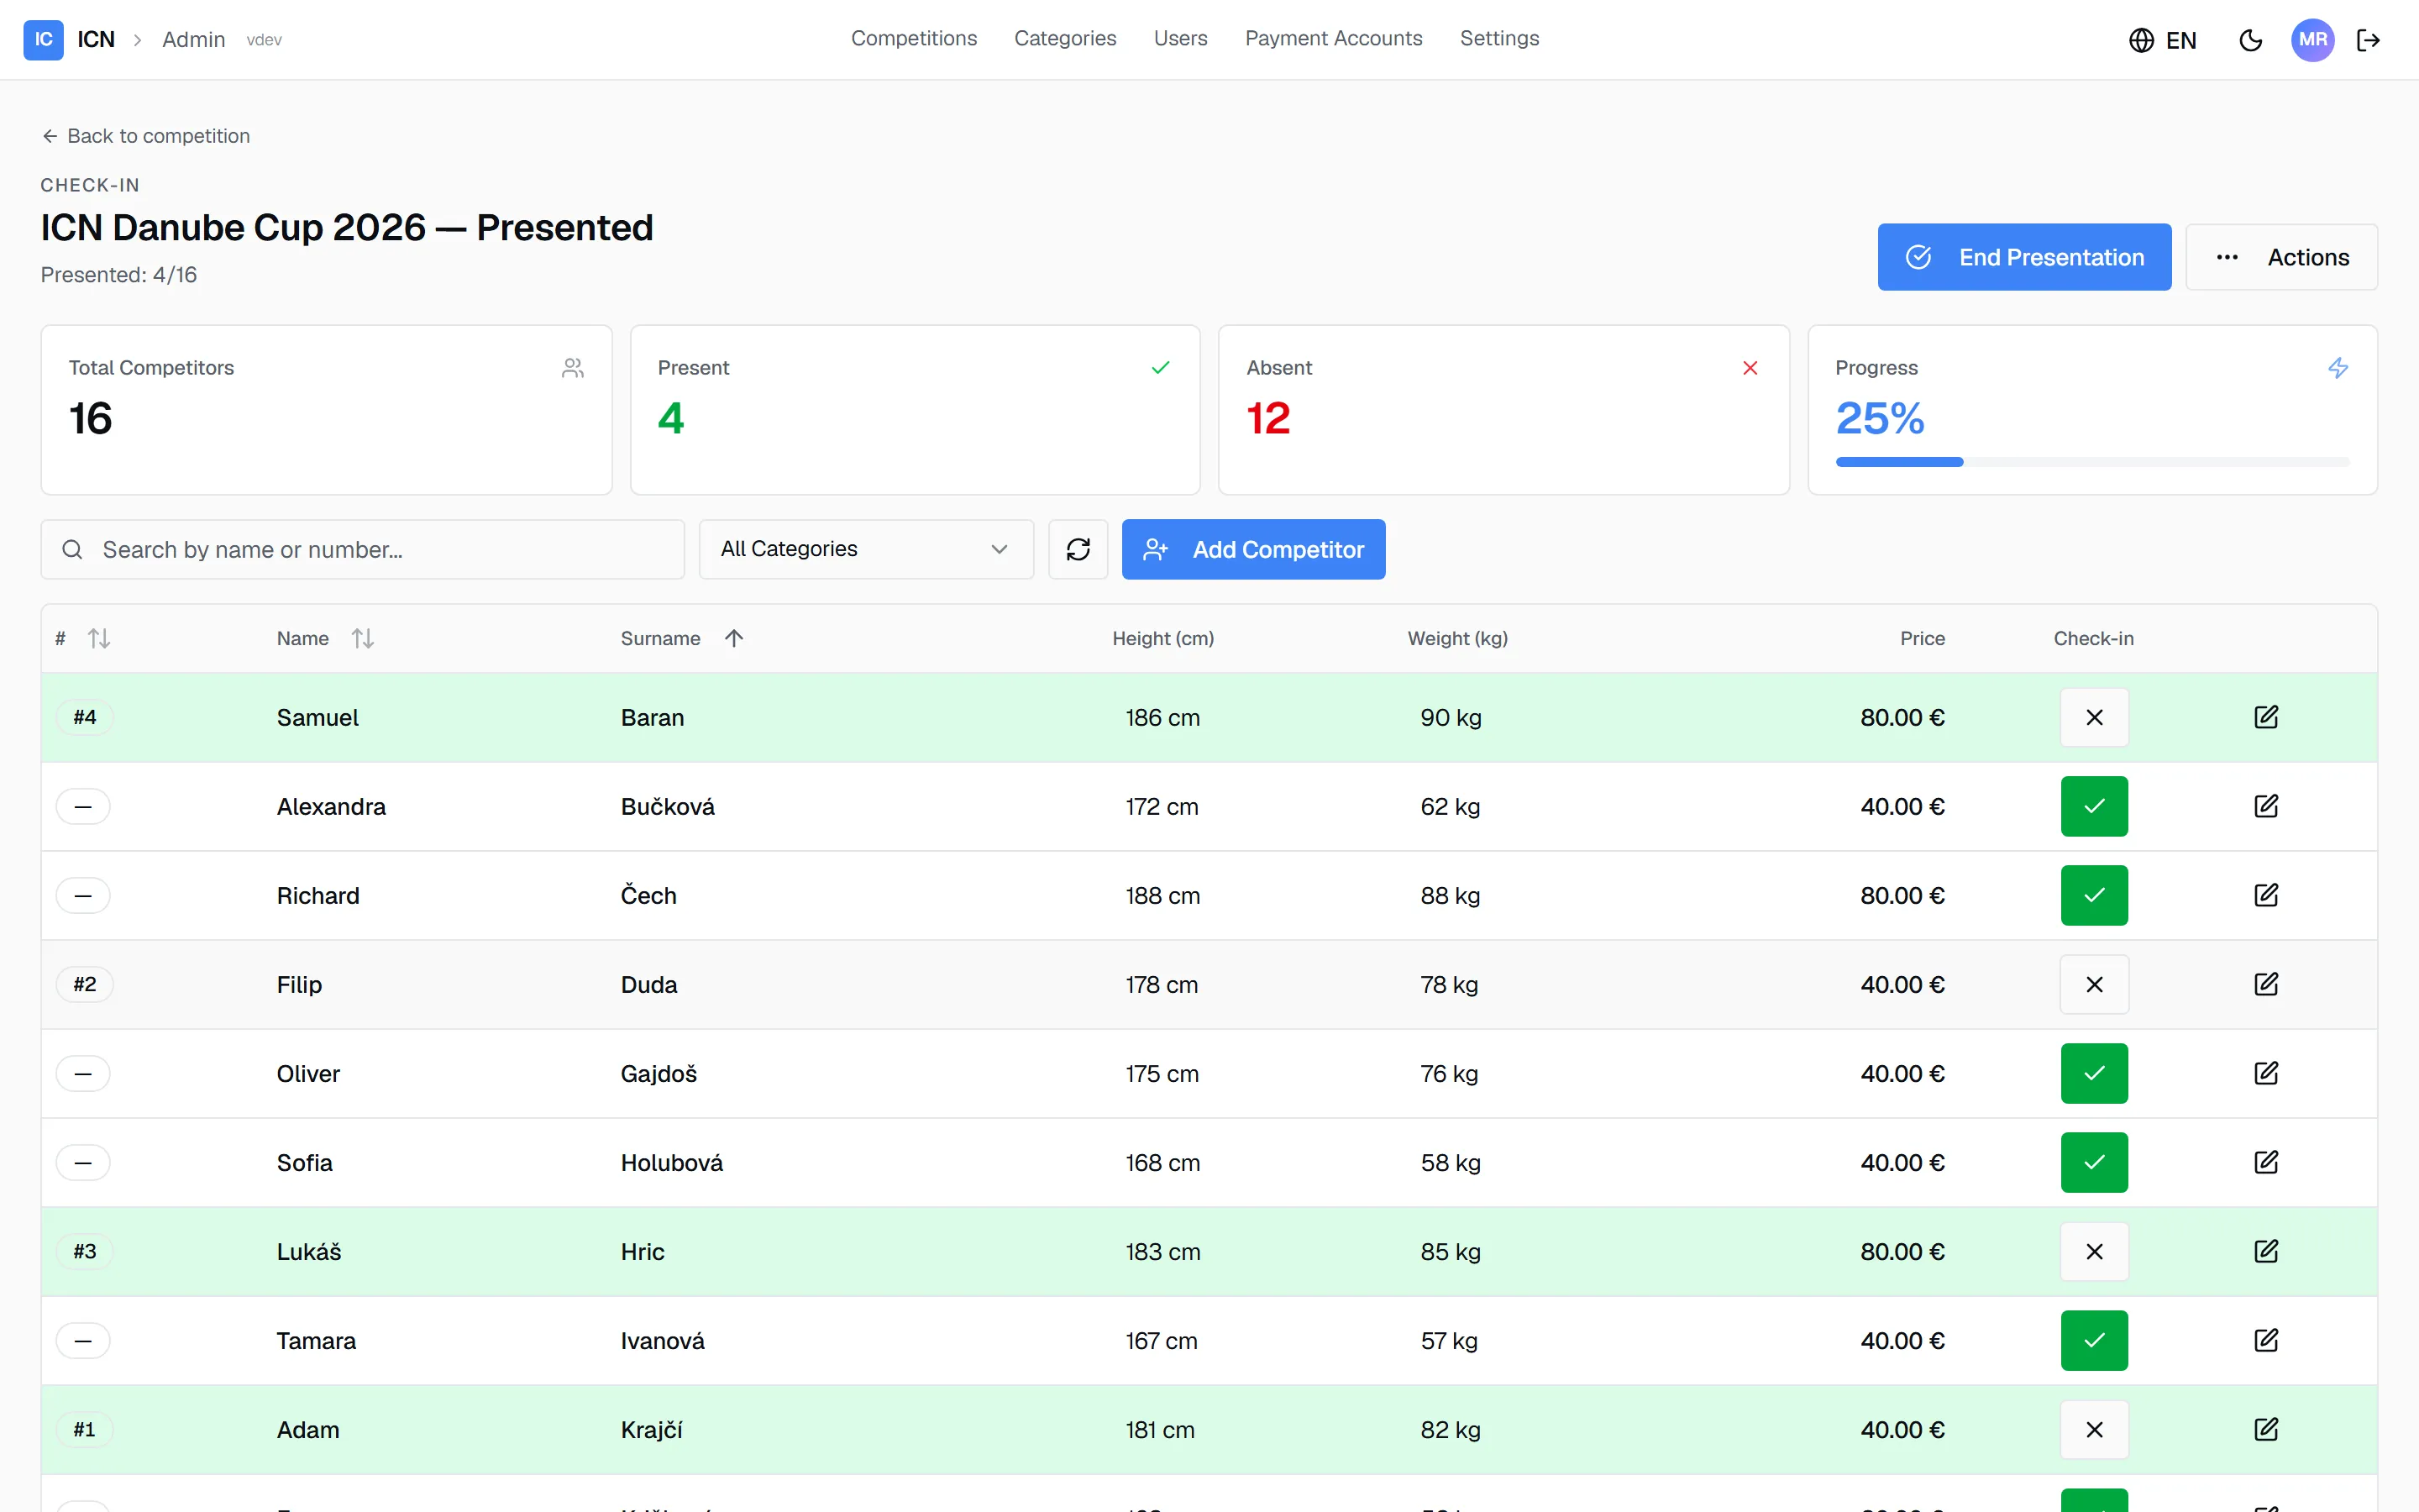
Task: Sort by competitor number column
Action: tap(98, 638)
